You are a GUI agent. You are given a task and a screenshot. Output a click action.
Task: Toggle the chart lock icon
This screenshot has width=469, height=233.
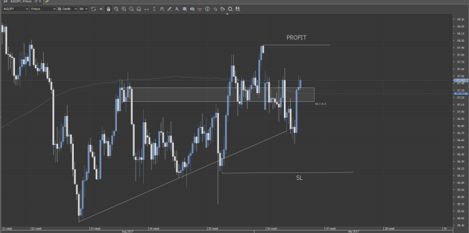(x=108, y=9)
